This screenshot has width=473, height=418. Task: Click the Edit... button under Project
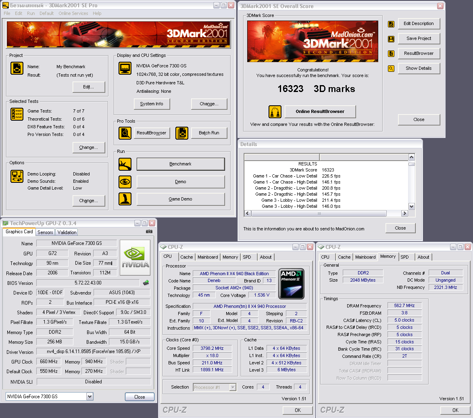tap(89, 87)
